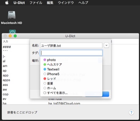Image resolution: width=140 pixels, height=121 pixels.
Task: Open the 編集 menu
Action: 50,3
